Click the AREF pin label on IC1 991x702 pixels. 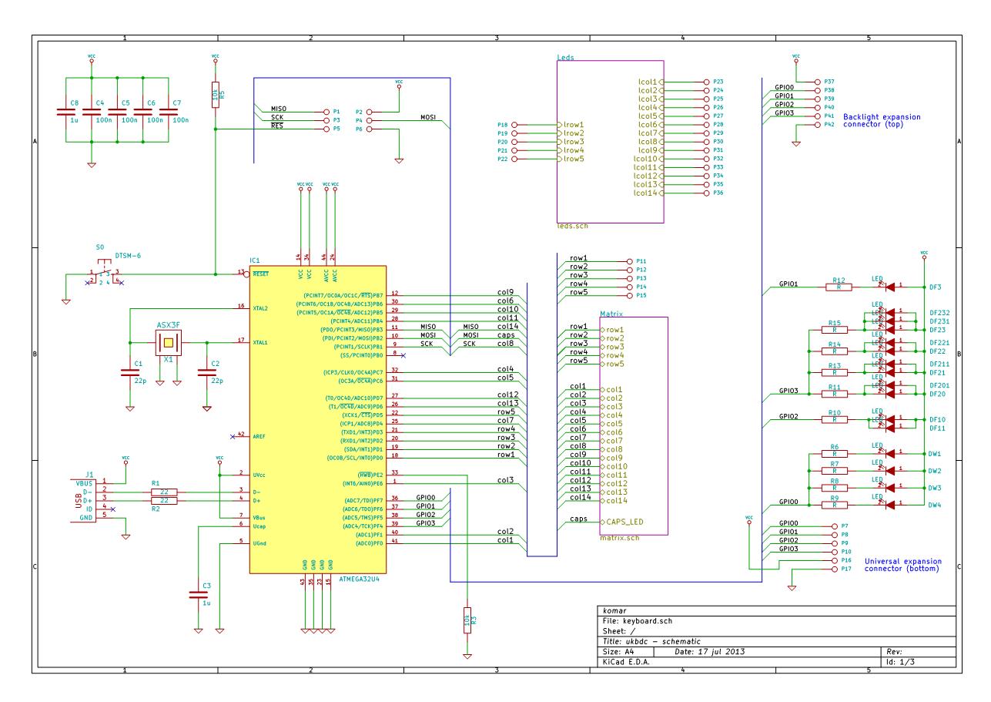point(260,435)
